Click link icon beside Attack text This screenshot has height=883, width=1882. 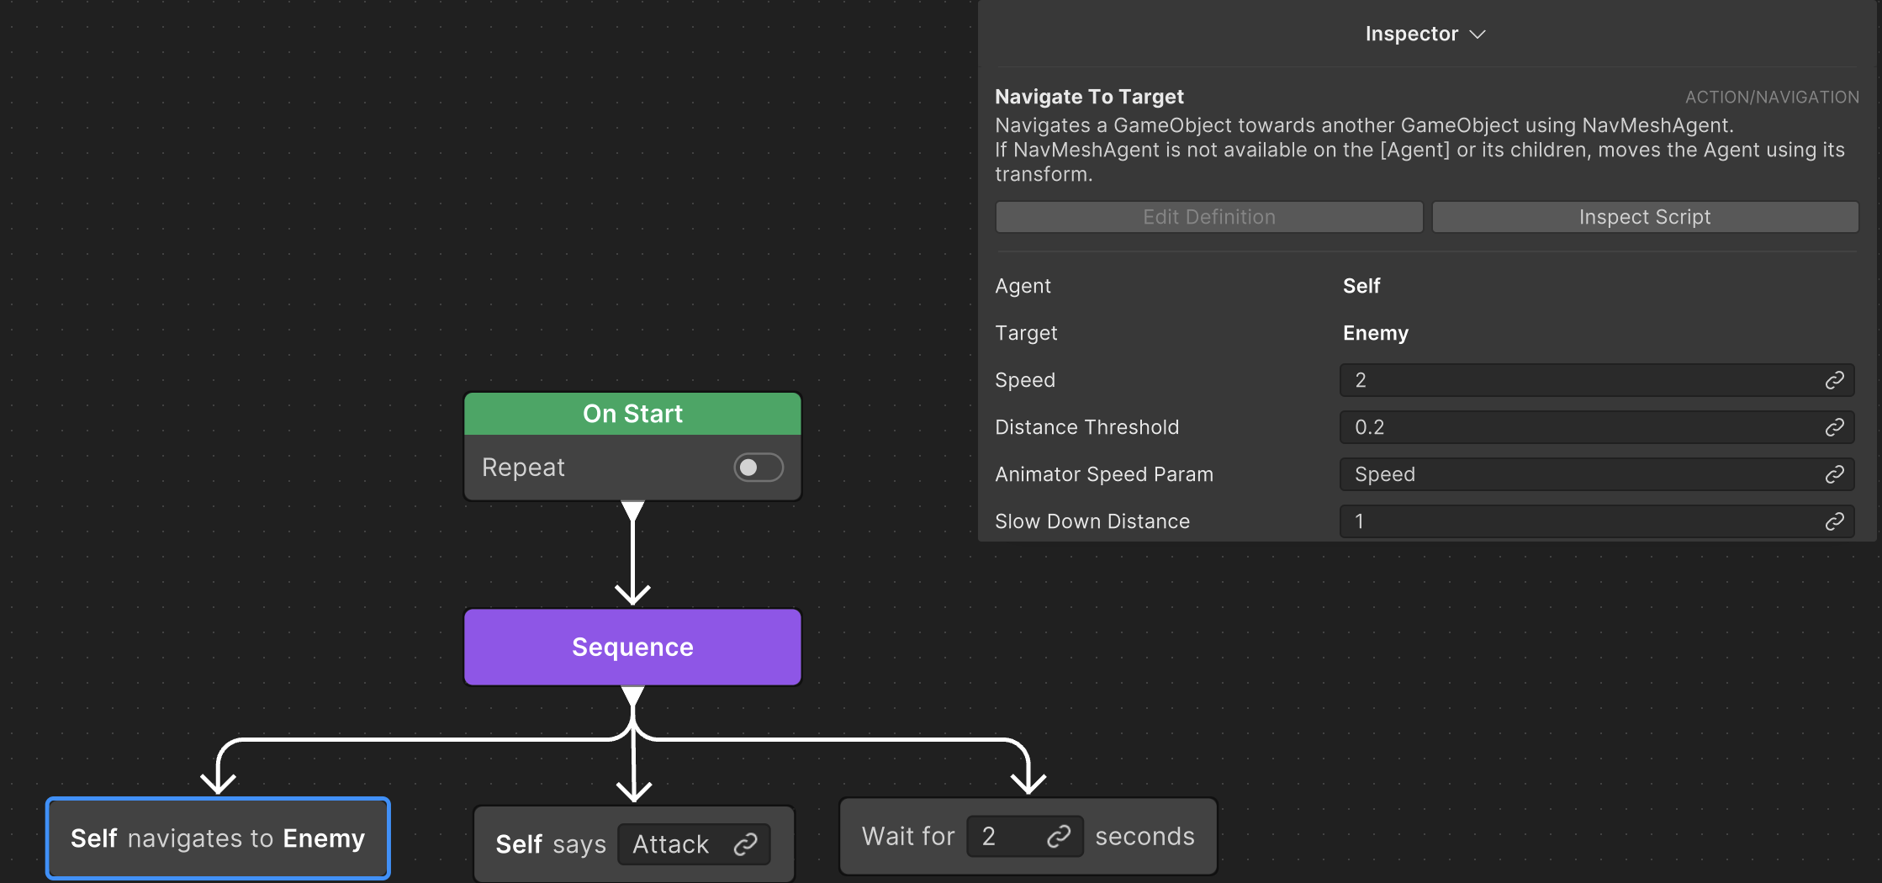(746, 844)
